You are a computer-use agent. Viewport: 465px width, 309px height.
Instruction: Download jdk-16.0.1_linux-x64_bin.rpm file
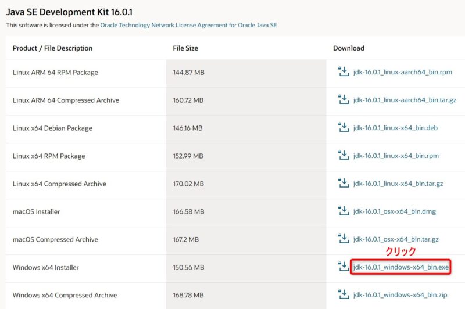396,156
